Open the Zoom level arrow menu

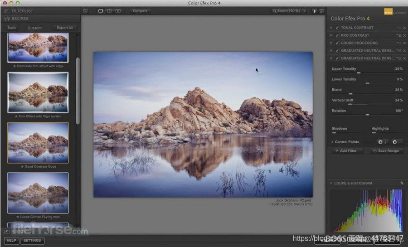point(304,11)
